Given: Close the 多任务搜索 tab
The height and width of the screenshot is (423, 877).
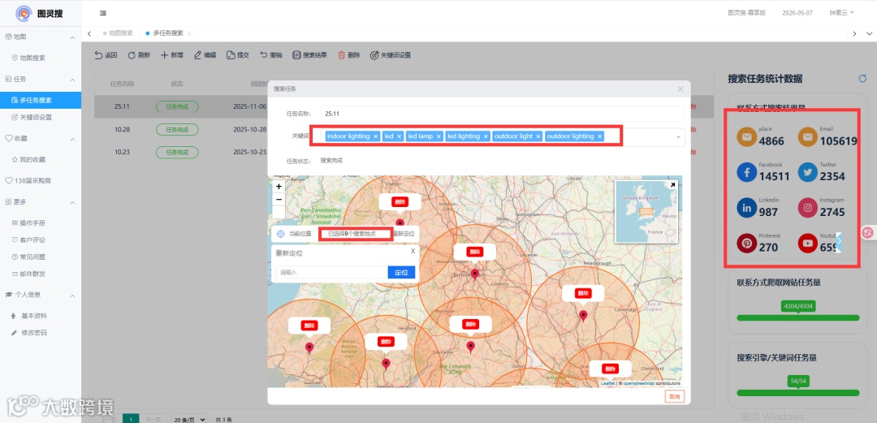Looking at the screenshot, I should (189, 33).
